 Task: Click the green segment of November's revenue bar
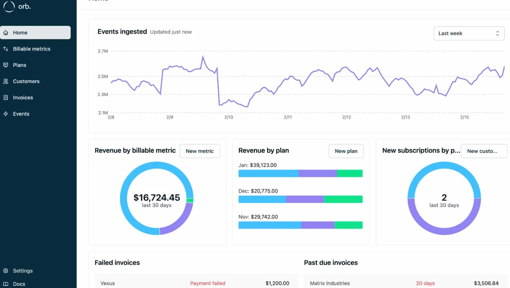click(348, 225)
